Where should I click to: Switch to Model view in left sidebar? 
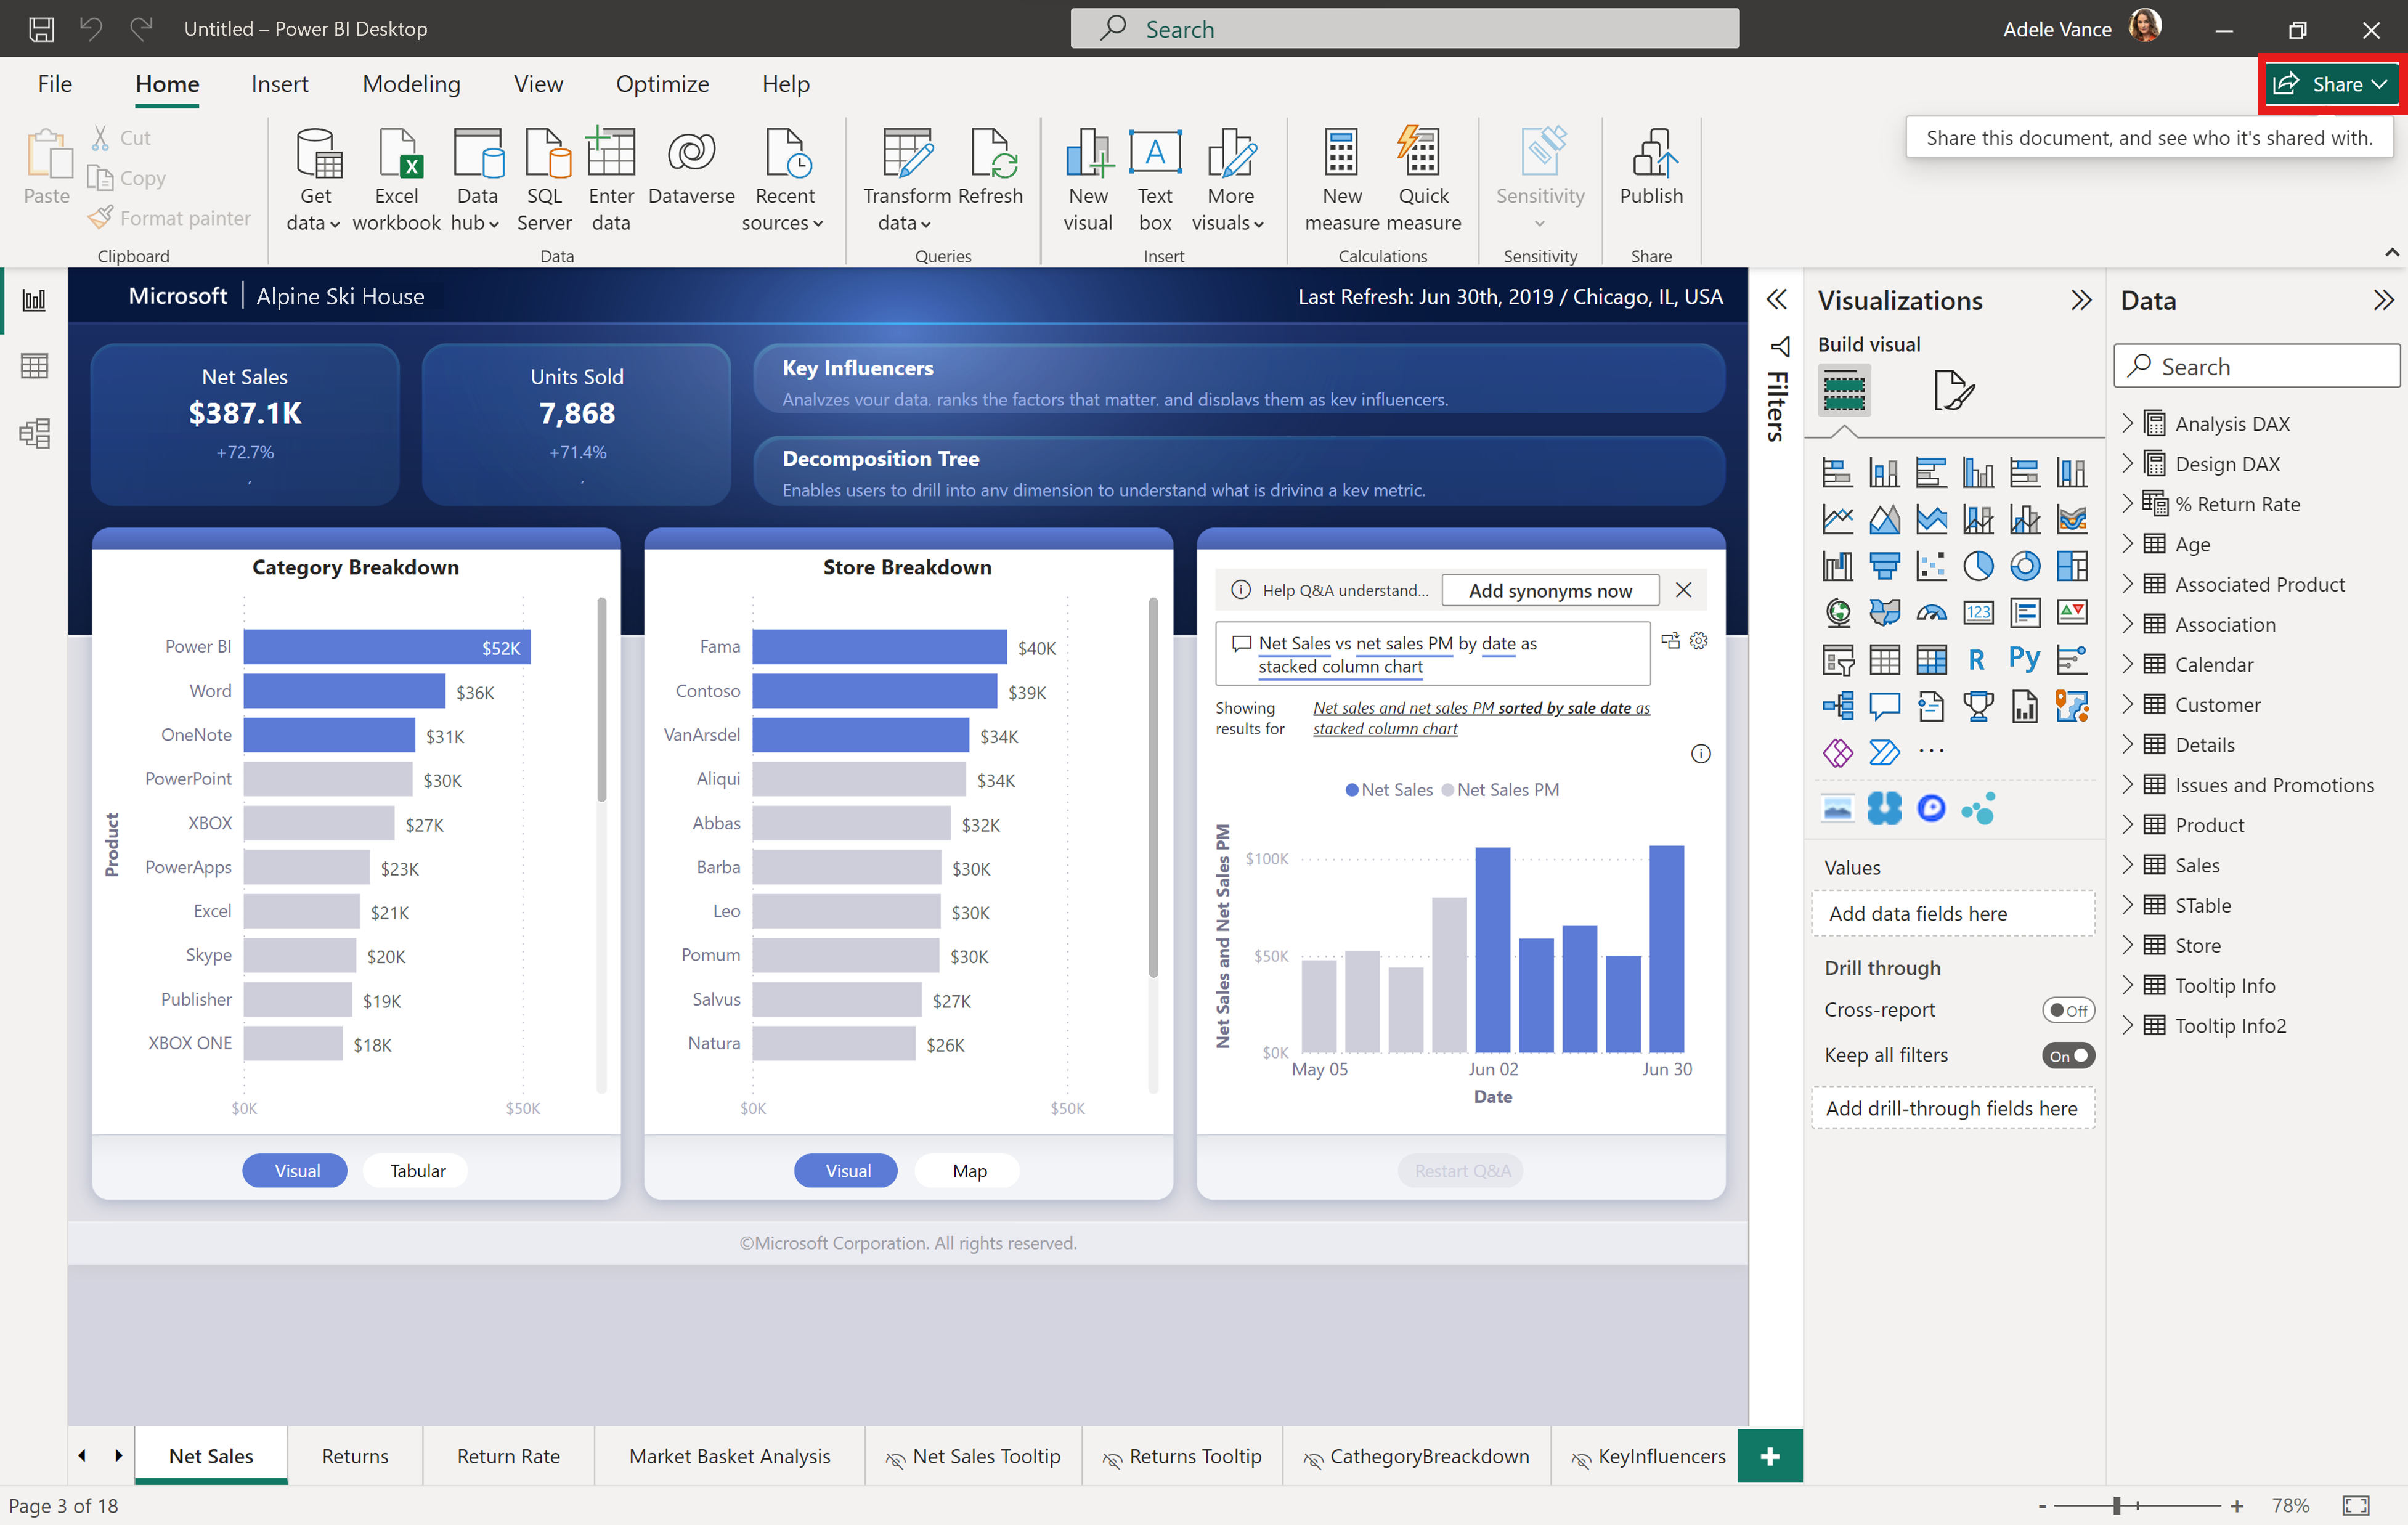point(35,433)
